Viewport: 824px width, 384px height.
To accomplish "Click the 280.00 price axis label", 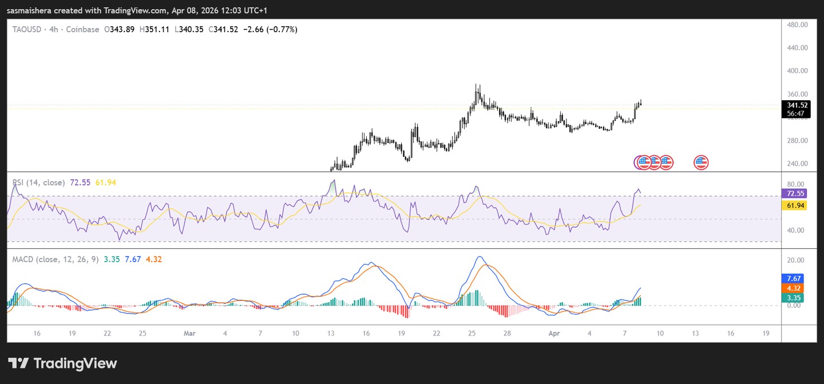I will (797, 140).
